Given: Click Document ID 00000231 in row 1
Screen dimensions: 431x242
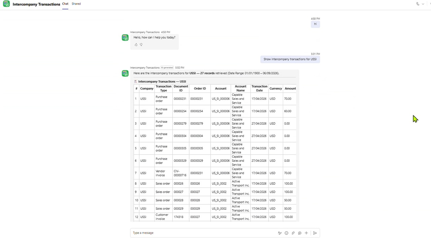Looking at the screenshot, I should [x=180, y=99].
